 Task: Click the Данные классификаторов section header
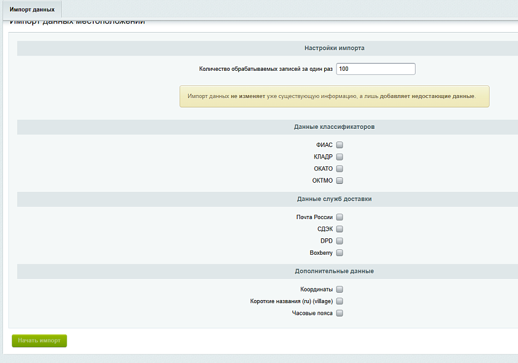click(x=334, y=127)
